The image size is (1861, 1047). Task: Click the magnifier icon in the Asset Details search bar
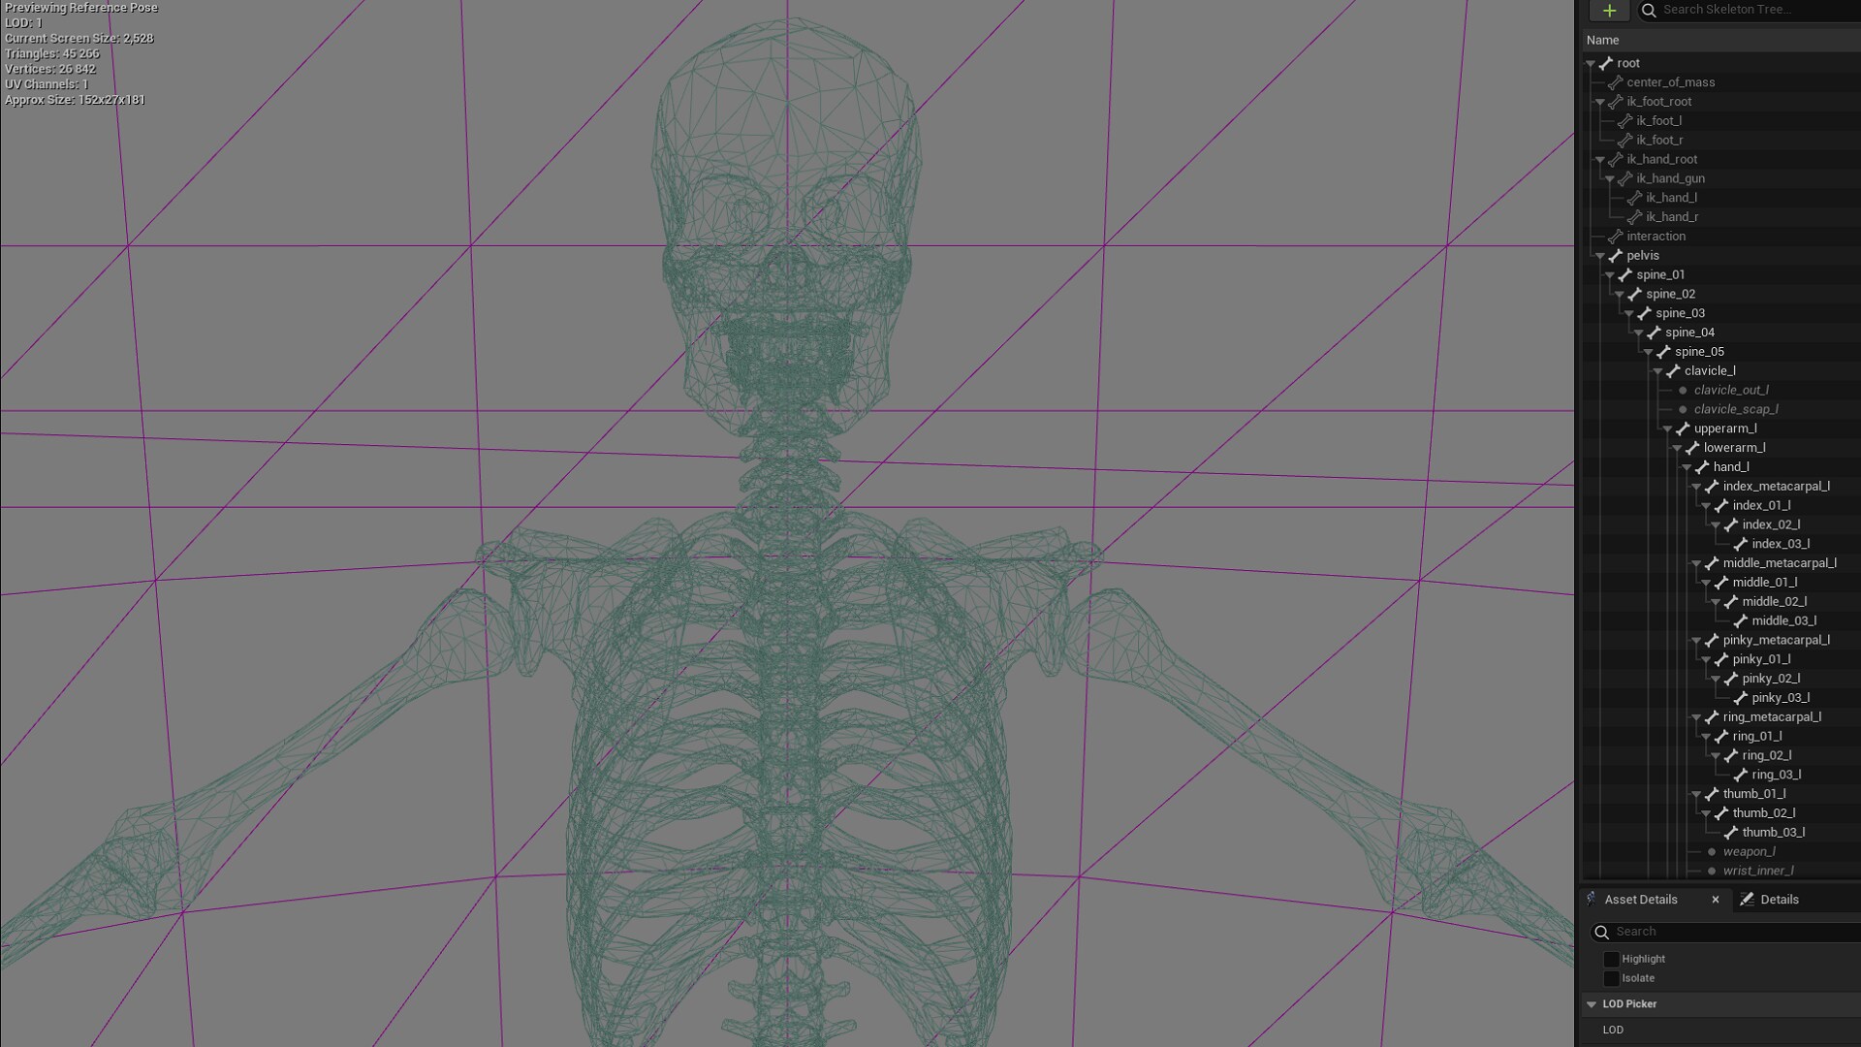click(1602, 932)
